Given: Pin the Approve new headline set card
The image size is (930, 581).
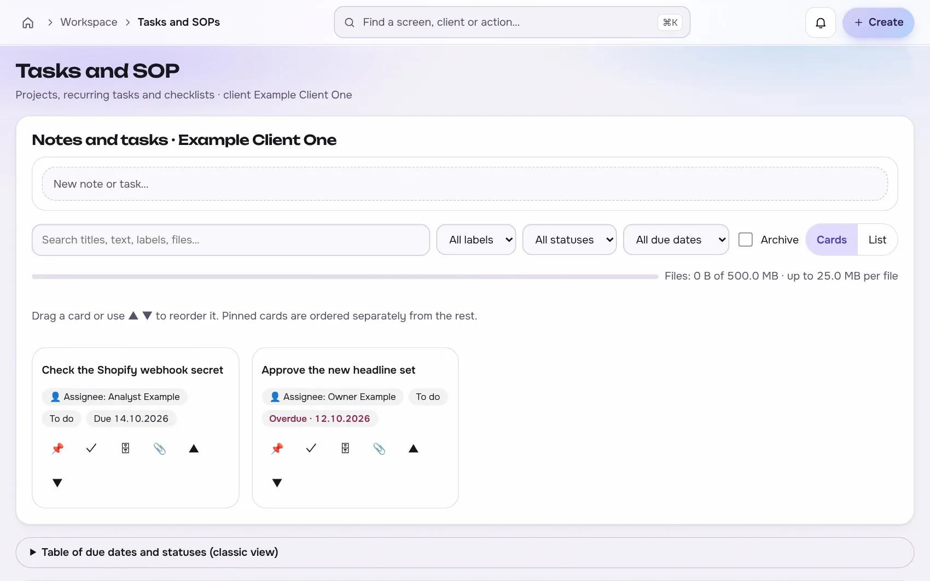Looking at the screenshot, I should tap(277, 449).
